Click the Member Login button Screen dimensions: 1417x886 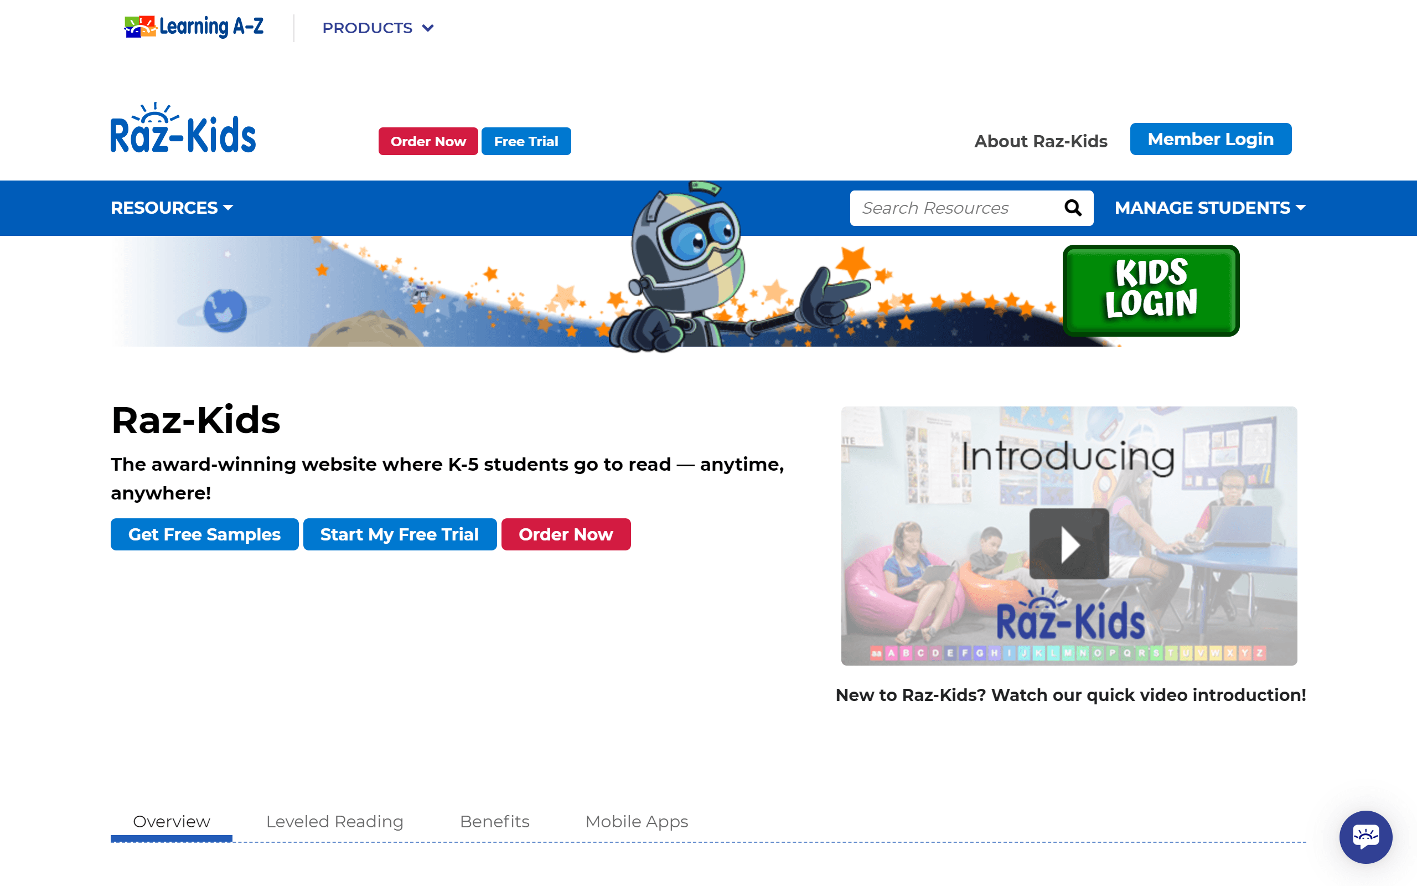click(1211, 139)
